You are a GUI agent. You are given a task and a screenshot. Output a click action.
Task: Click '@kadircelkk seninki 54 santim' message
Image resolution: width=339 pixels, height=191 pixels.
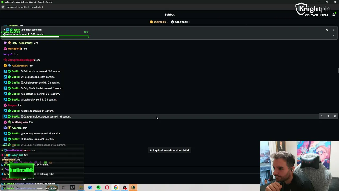39,100
